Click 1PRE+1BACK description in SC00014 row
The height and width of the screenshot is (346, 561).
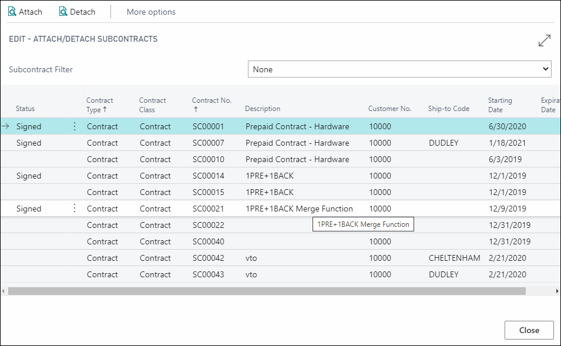point(270,176)
